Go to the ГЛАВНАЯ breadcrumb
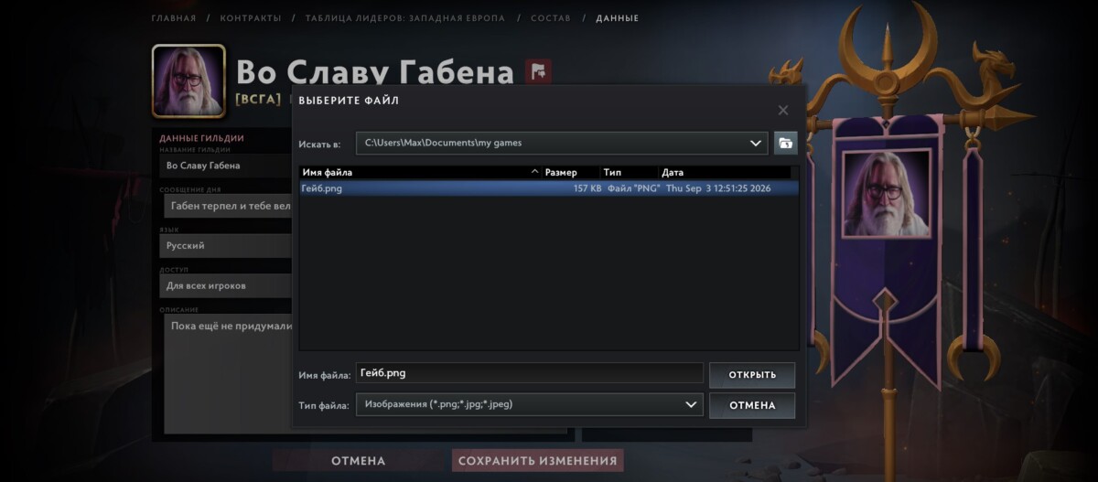Viewport: 1098px width, 482px height. coord(173,18)
